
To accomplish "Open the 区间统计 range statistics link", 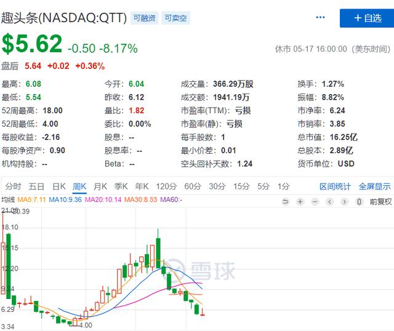I will pyautogui.click(x=335, y=186).
